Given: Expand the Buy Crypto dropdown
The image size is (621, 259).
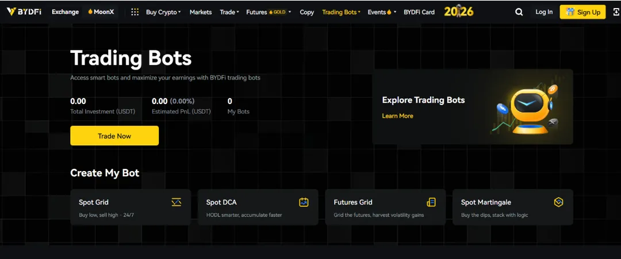Looking at the screenshot, I should coord(163,12).
